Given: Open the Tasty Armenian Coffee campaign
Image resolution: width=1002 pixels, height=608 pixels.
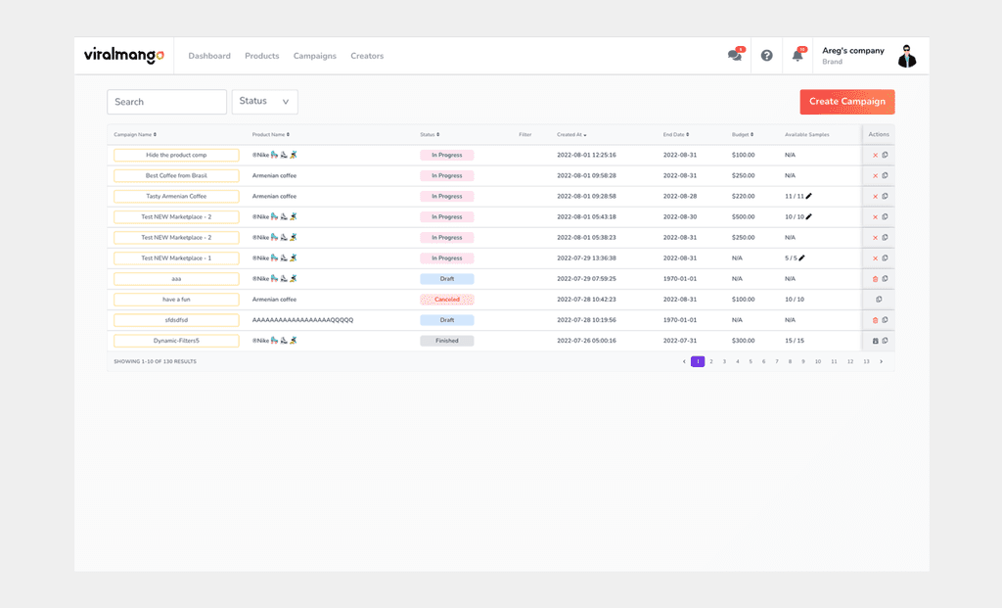Looking at the screenshot, I should pos(176,196).
